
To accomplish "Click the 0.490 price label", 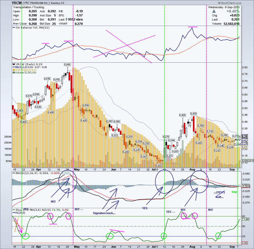I will [x=51, y=112].
